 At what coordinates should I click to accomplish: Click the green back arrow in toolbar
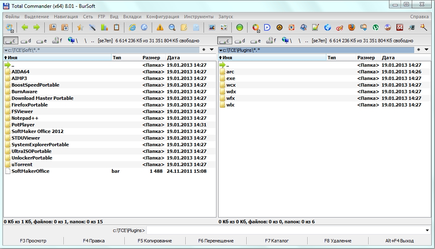tap(25, 28)
